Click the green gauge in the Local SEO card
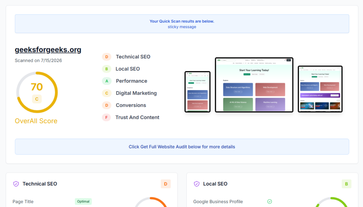This screenshot has width=363, height=207. 331,202
